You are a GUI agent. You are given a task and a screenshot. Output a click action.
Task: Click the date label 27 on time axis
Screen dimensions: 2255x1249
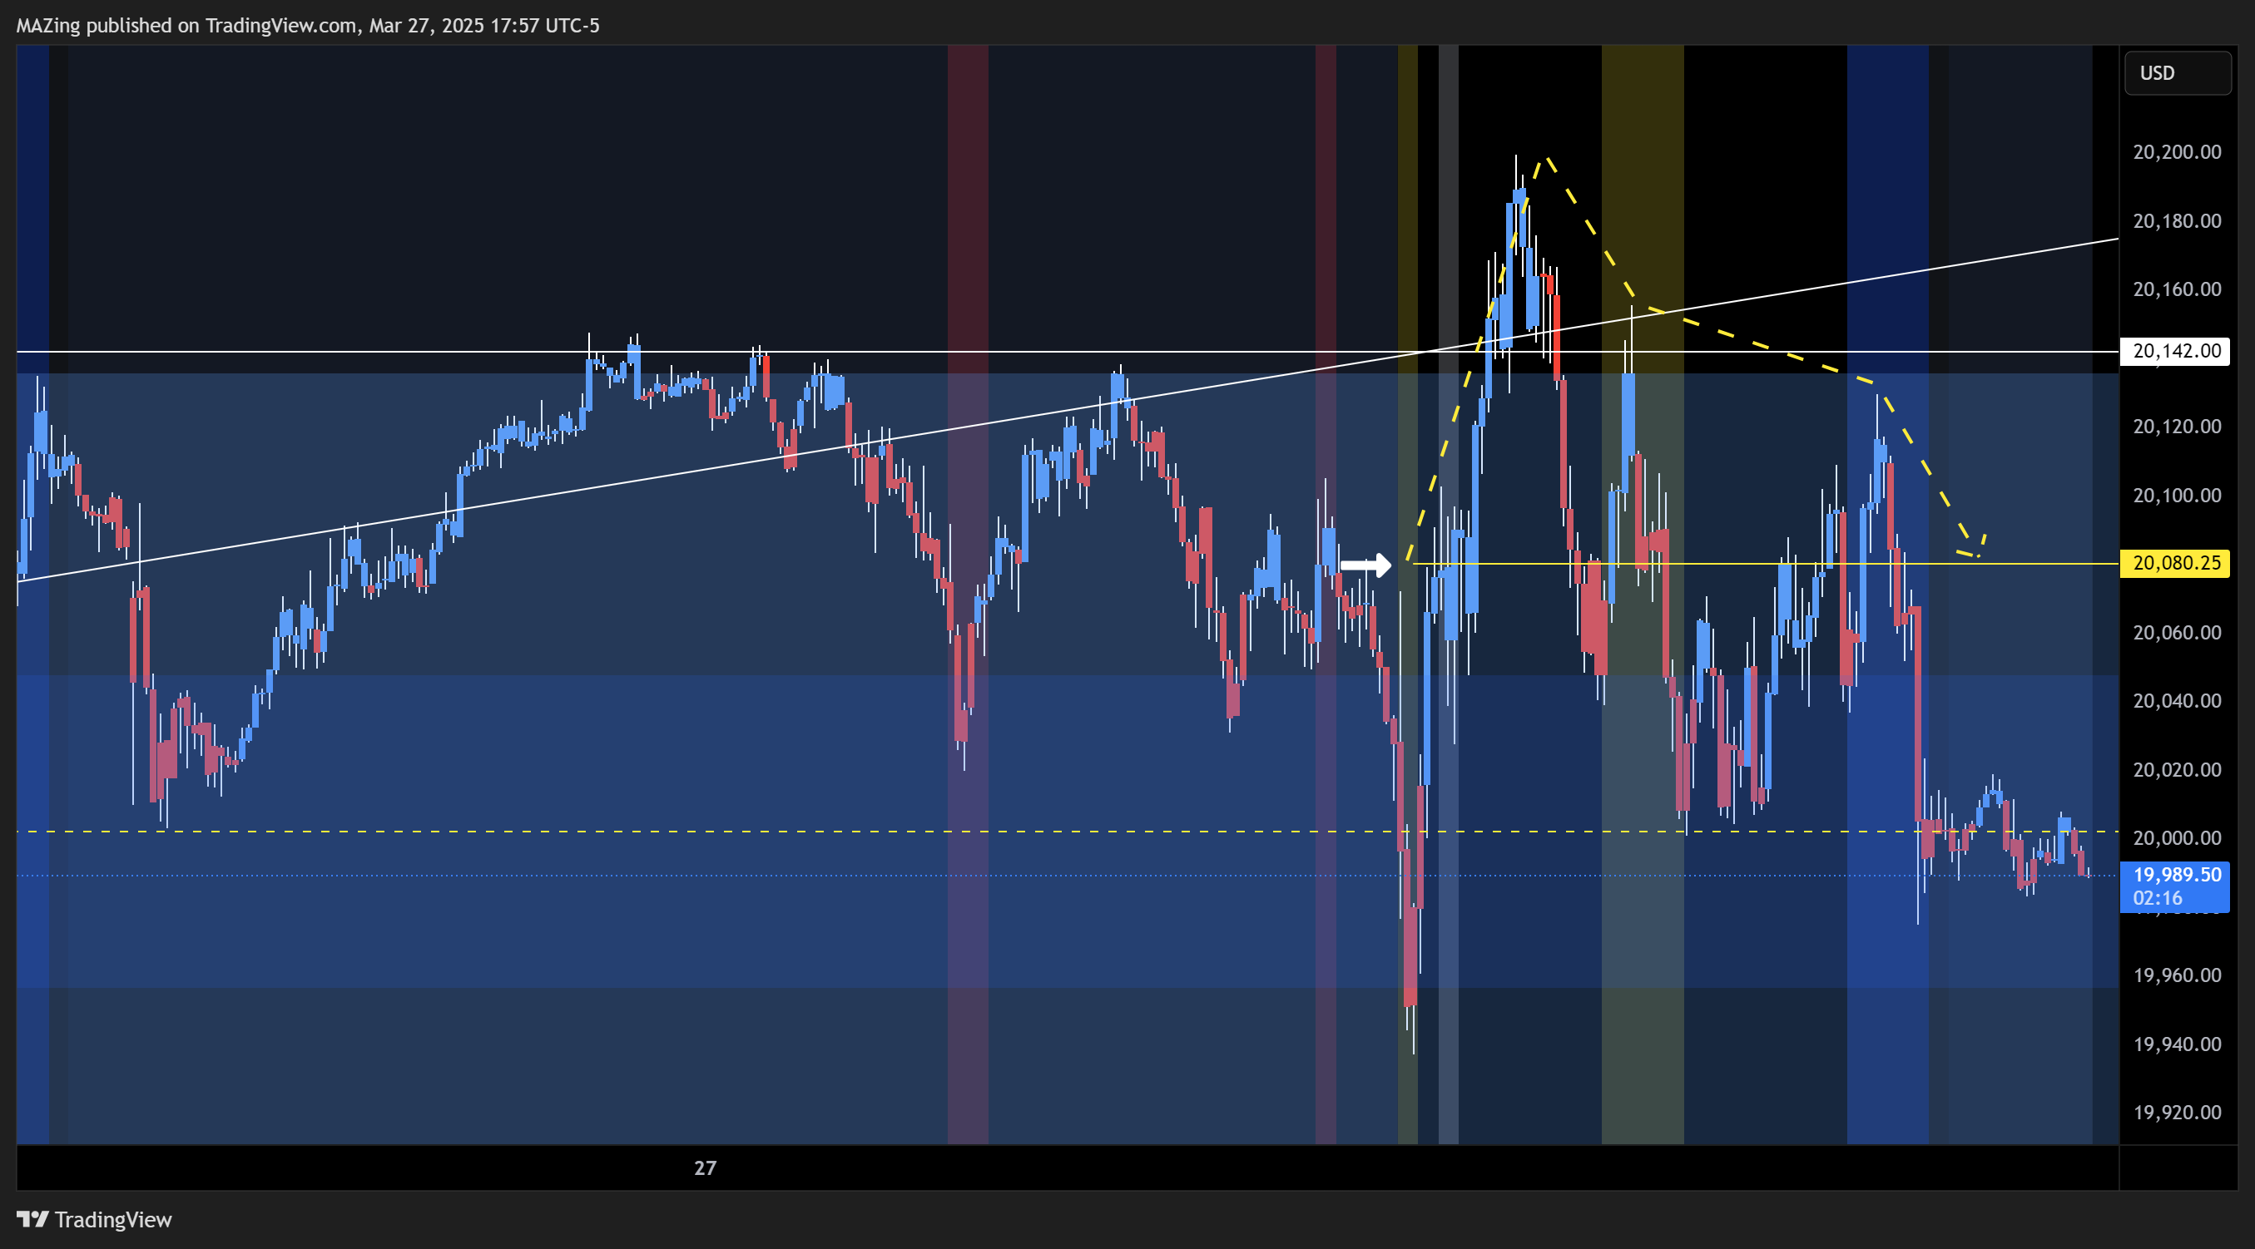coord(705,1168)
